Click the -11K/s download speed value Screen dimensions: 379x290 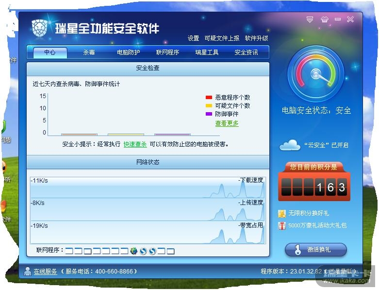tap(39, 181)
